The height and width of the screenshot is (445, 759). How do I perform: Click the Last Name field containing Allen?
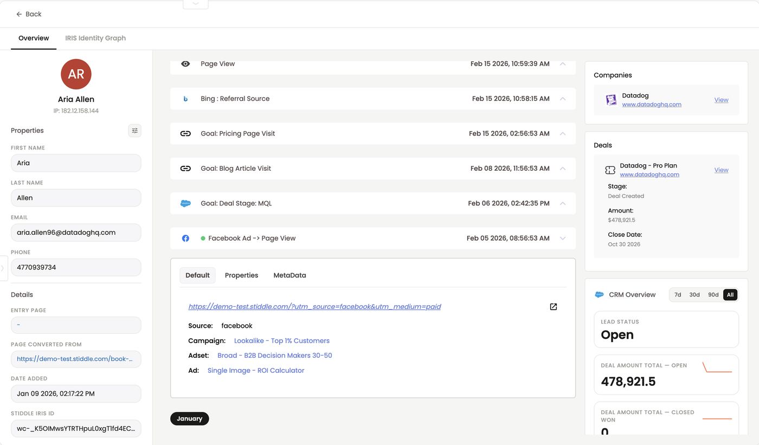pyautogui.click(x=76, y=198)
